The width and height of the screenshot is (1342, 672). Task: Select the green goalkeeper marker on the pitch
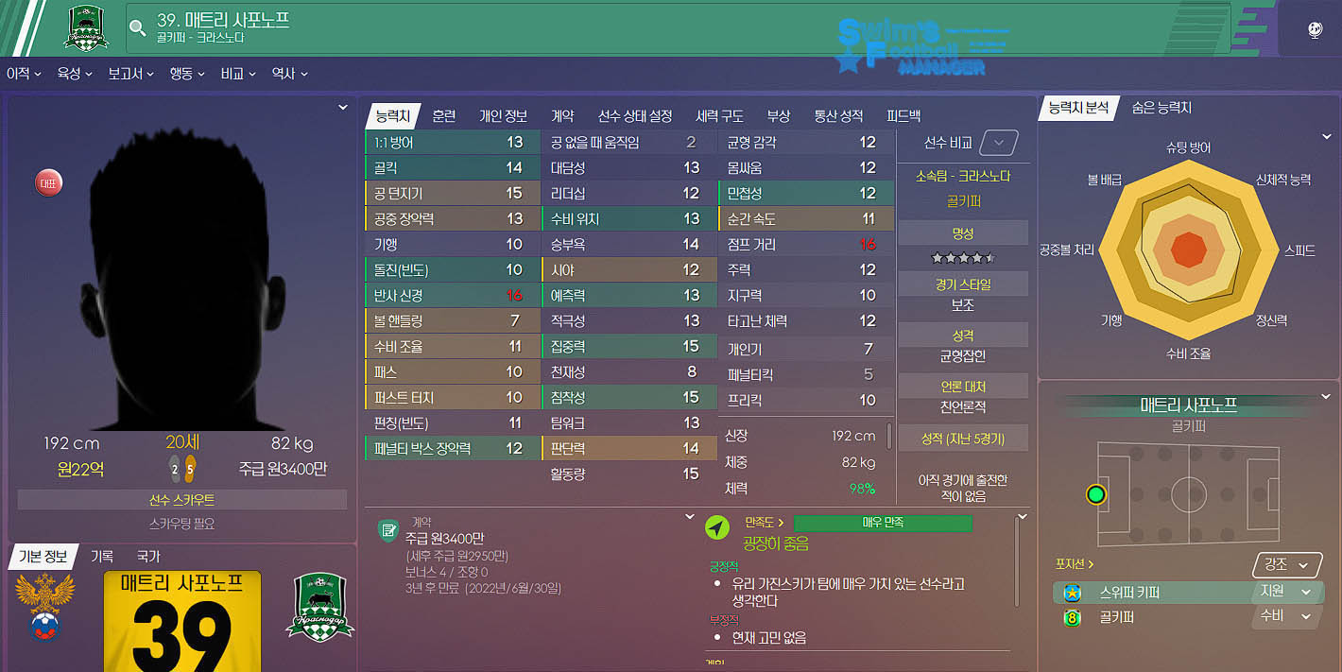tap(1096, 494)
